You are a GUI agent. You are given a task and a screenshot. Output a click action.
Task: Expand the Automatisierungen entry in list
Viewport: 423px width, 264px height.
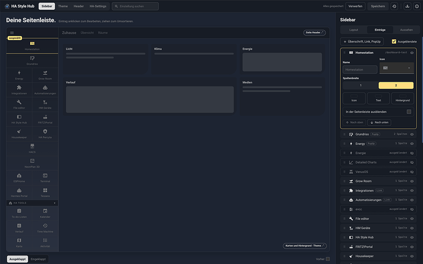click(378, 200)
